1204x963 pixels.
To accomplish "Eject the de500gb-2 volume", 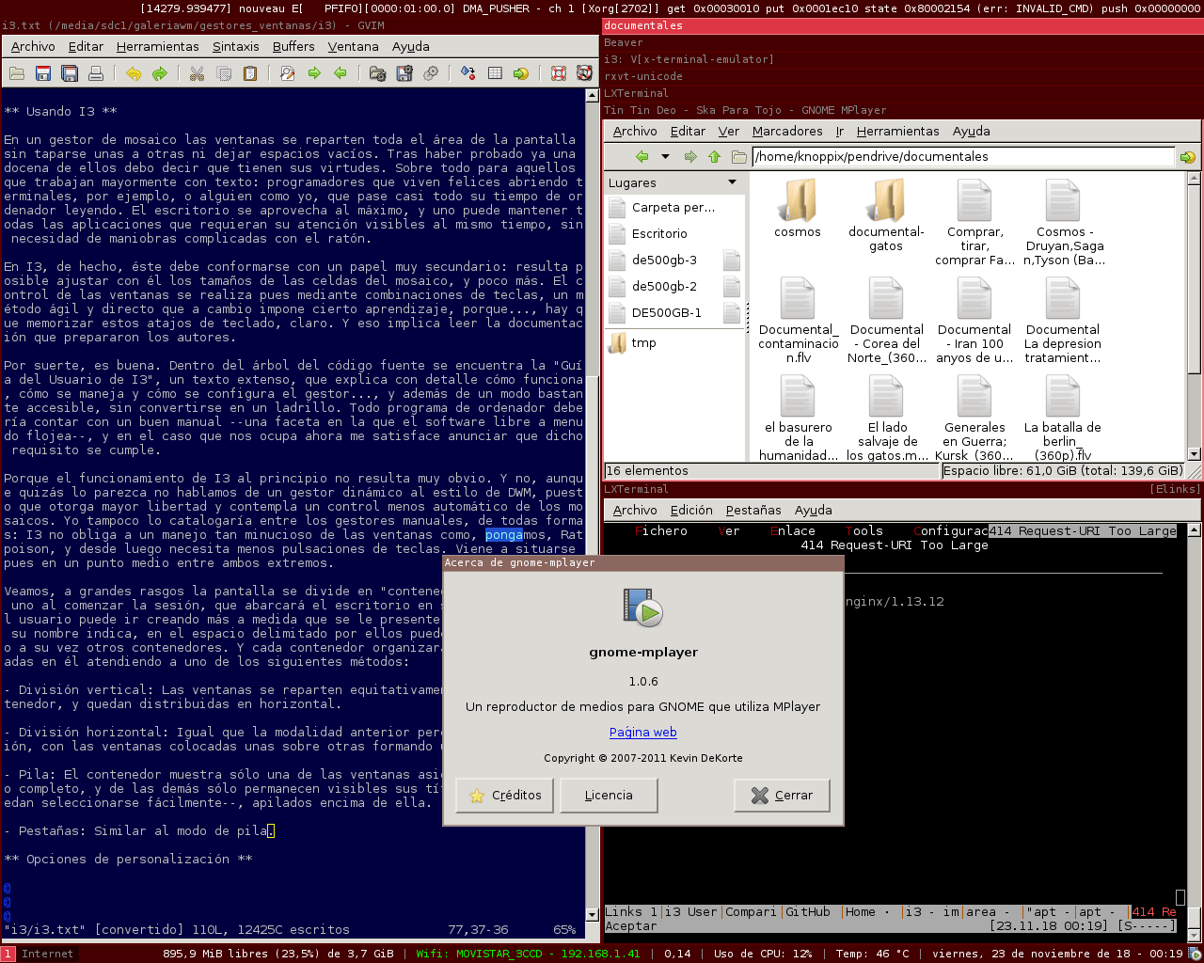I will pyautogui.click(x=733, y=286).
